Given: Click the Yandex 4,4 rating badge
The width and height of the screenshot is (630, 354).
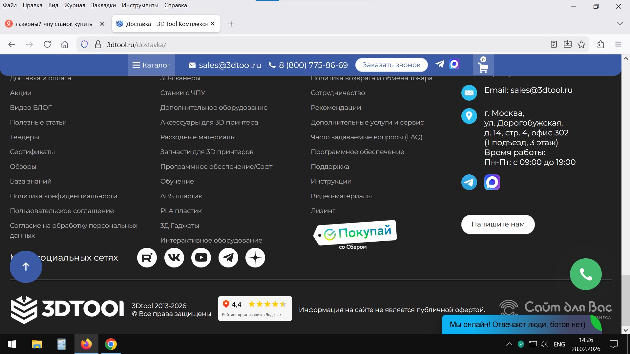Looking at the screenshot, I should [255, 308].
